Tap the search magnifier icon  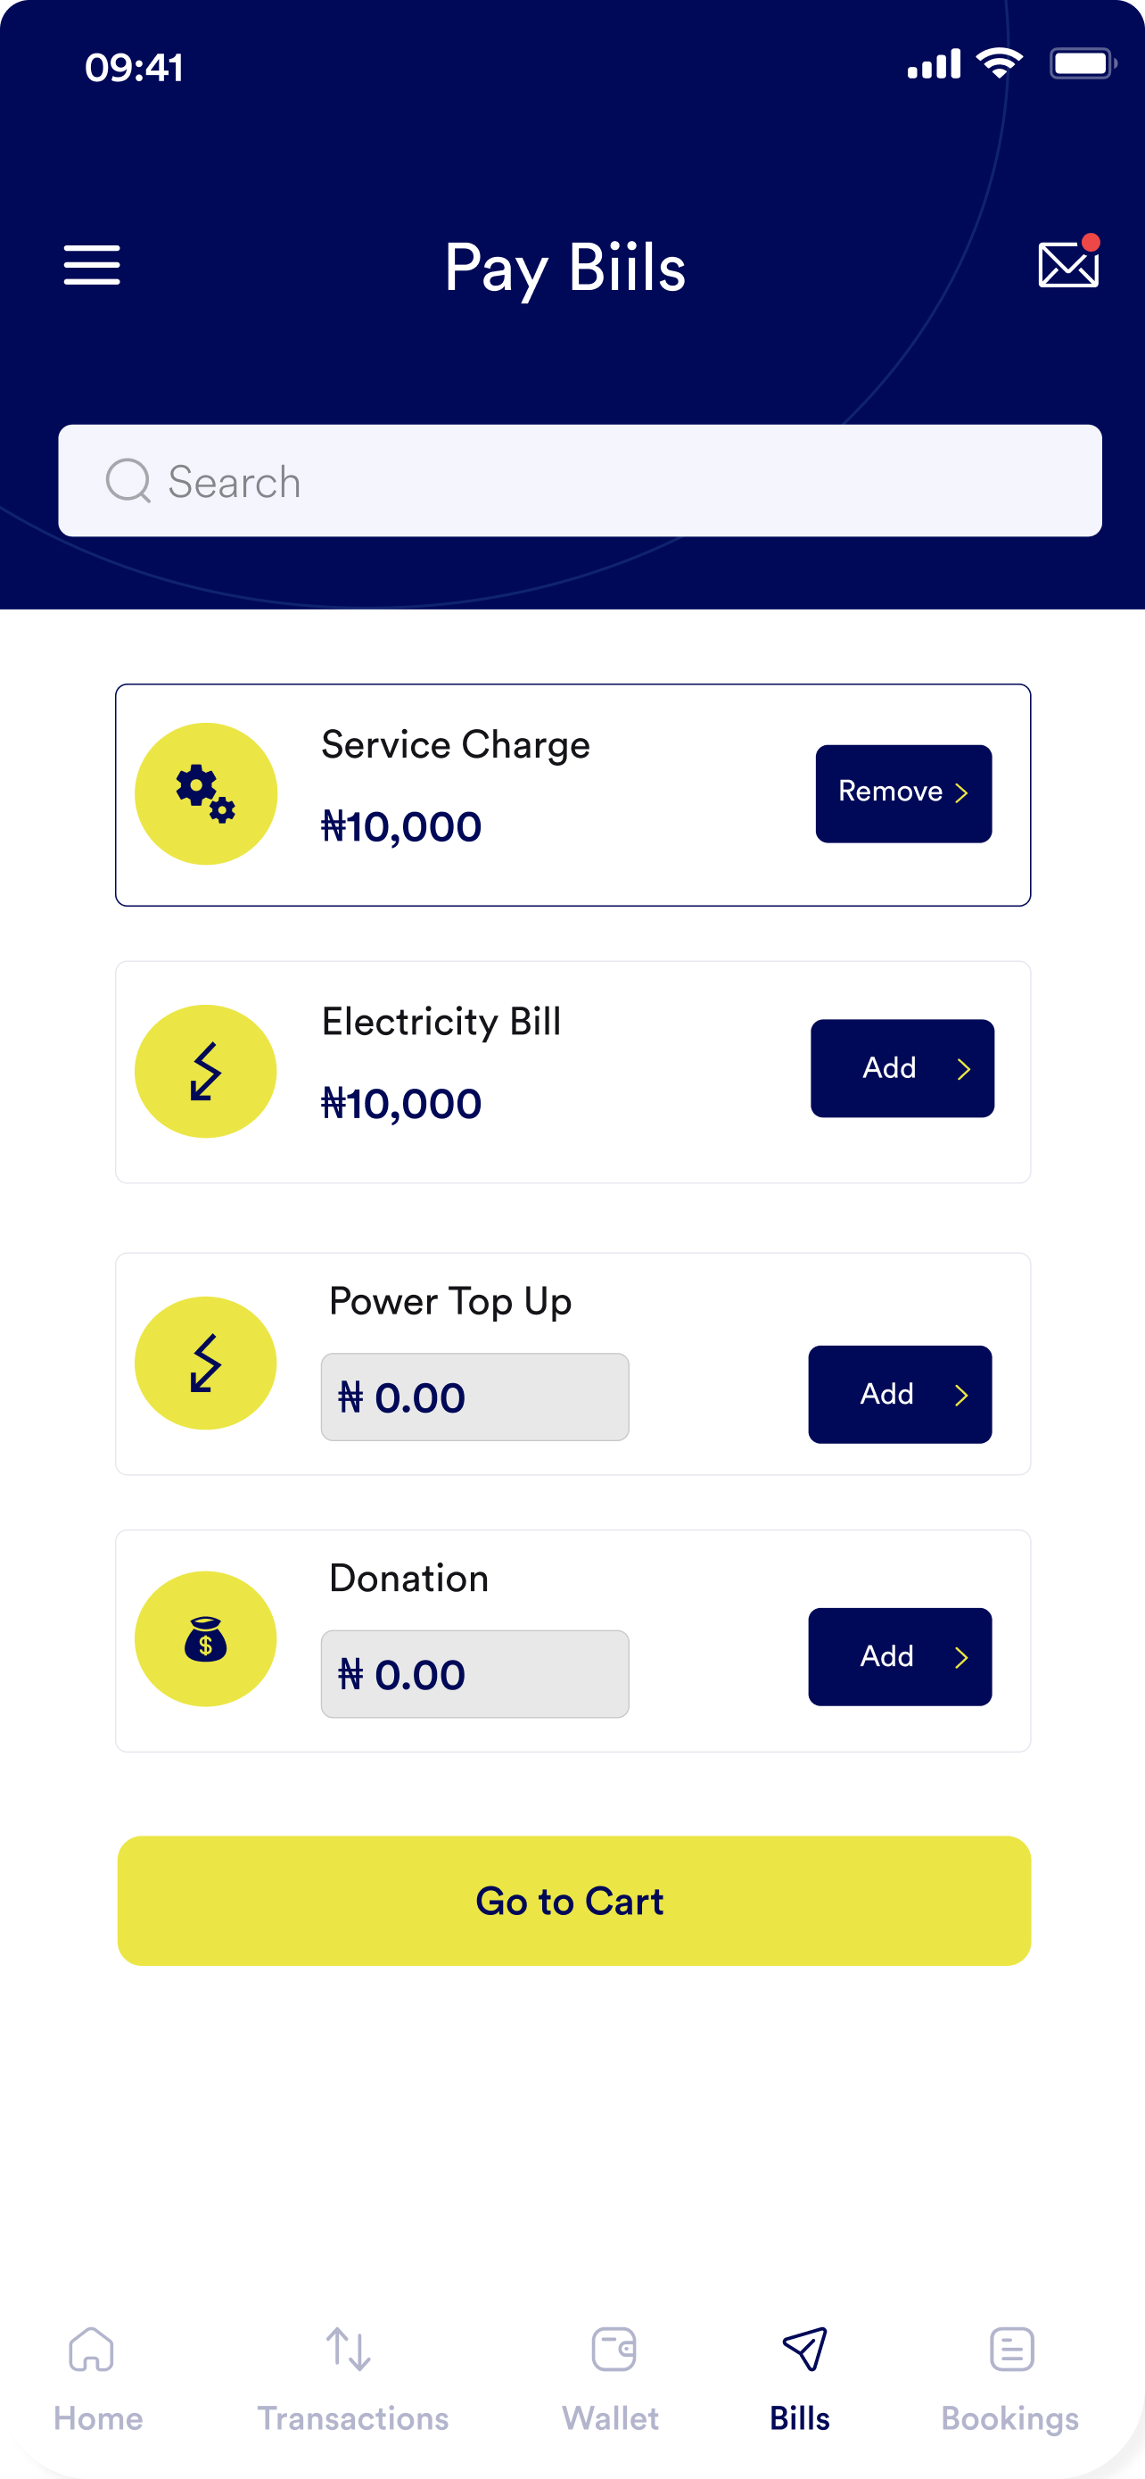click(128, 480)
